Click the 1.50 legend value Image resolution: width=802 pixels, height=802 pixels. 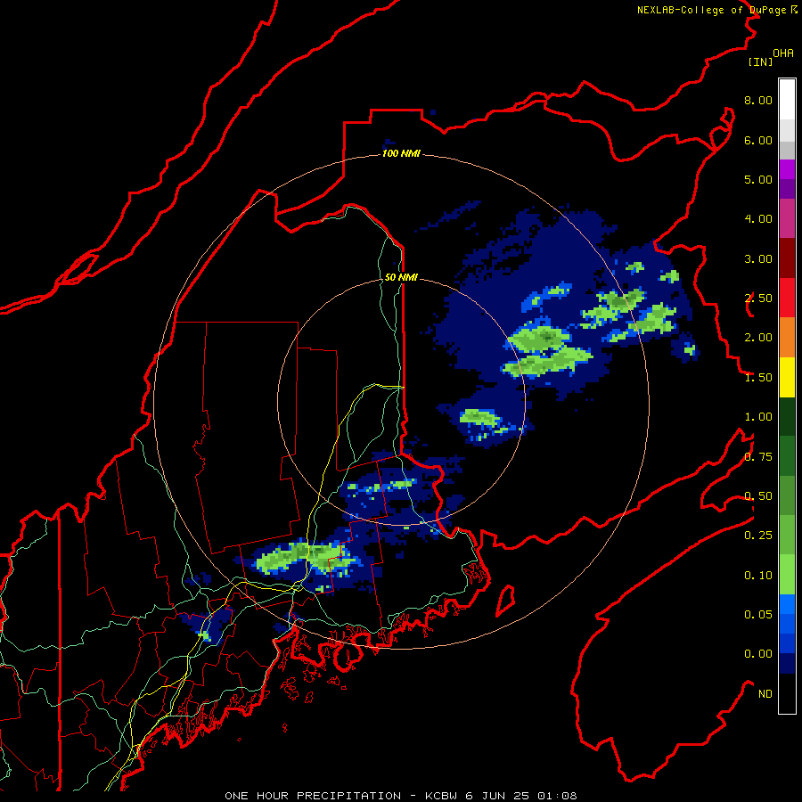coord(758,378)
